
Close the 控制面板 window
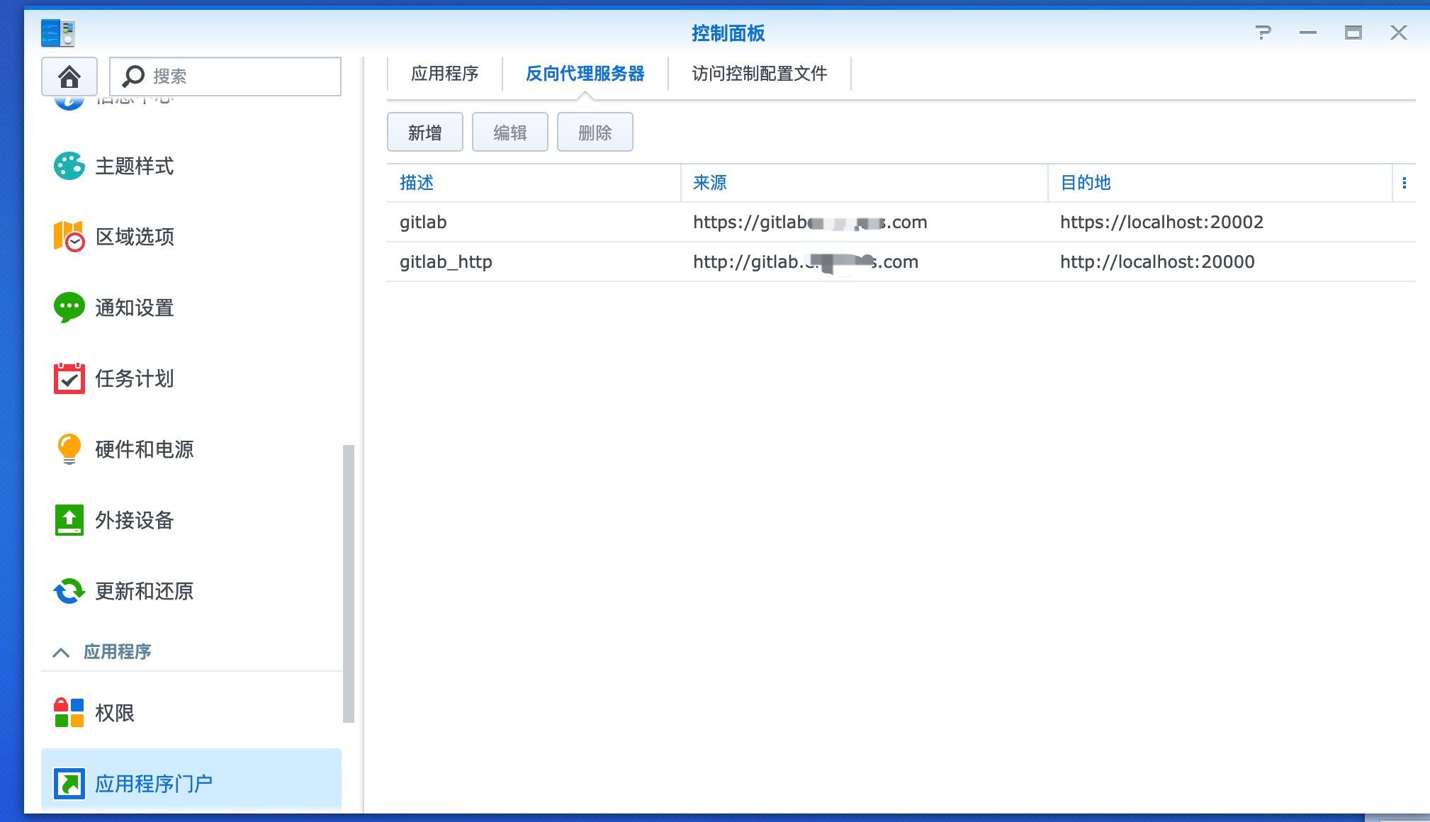pos(1399,33)
